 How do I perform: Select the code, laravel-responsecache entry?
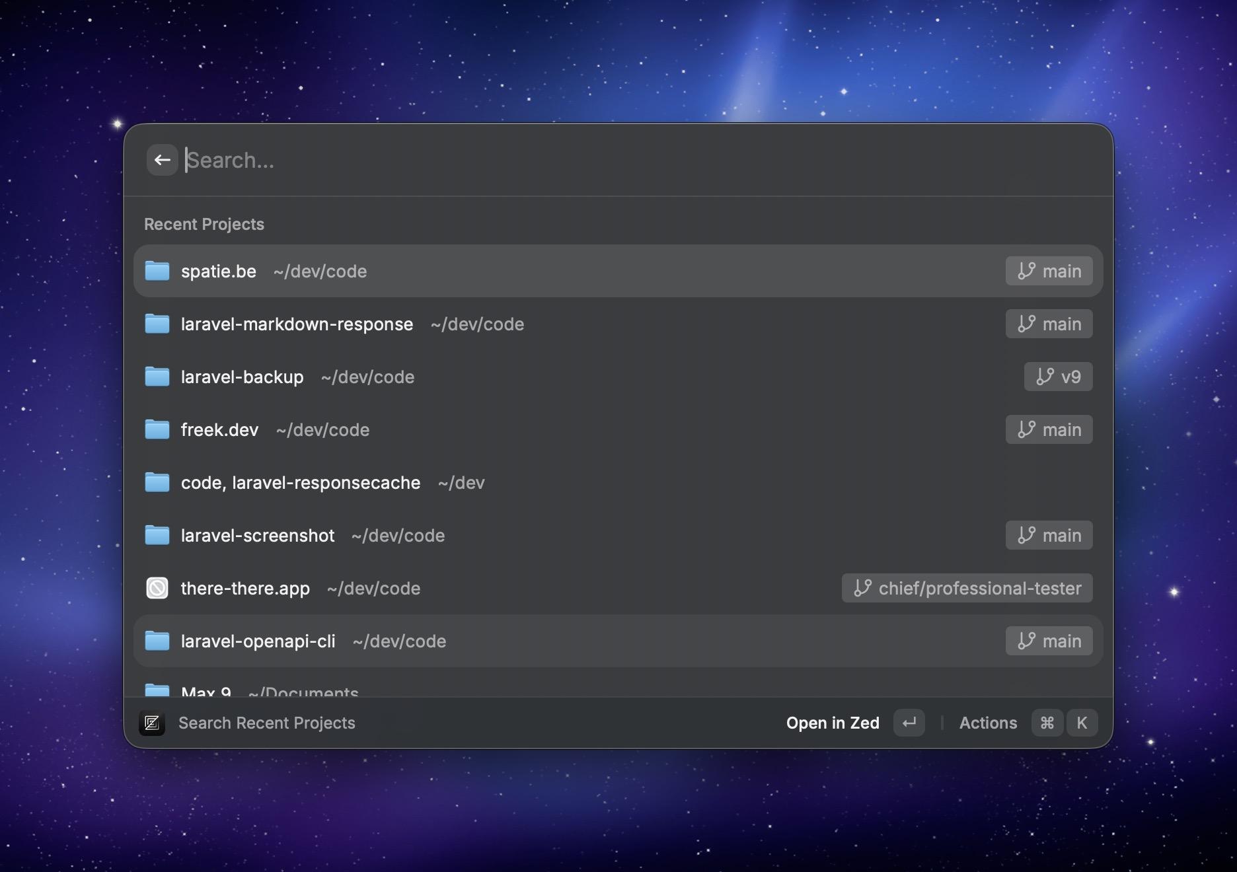coord(463,482)
